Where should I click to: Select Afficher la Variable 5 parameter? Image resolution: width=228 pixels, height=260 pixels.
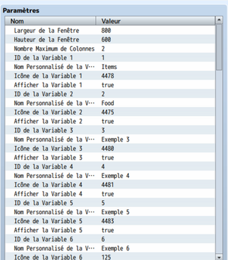click(110, 230)
